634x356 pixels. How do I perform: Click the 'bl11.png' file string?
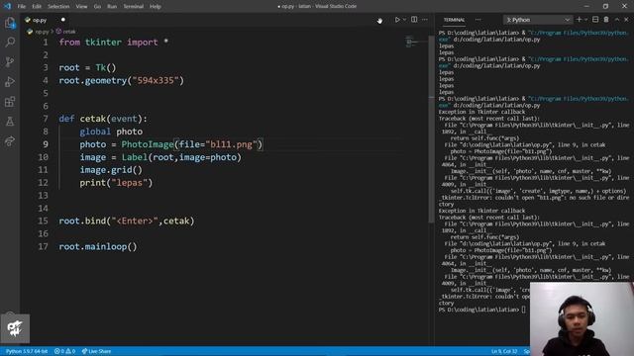[231, 144]
